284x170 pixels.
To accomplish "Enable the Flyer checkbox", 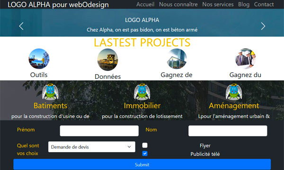I will 145,145.
